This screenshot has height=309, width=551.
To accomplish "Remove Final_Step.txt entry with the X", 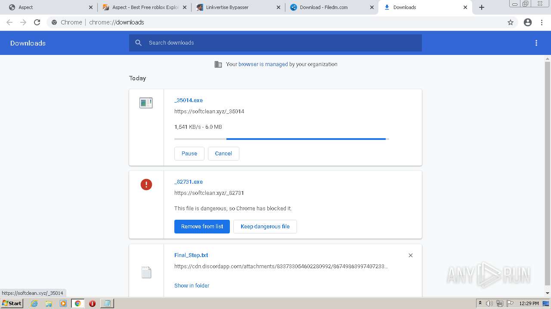I will pos(411,255).
